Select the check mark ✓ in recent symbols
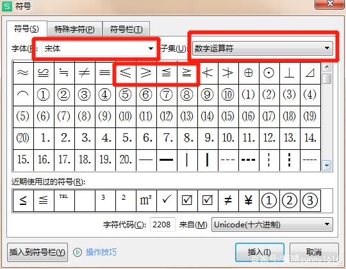Image resolution: width=346 pixels, height=269 pixels. click(x=167, y=200)
